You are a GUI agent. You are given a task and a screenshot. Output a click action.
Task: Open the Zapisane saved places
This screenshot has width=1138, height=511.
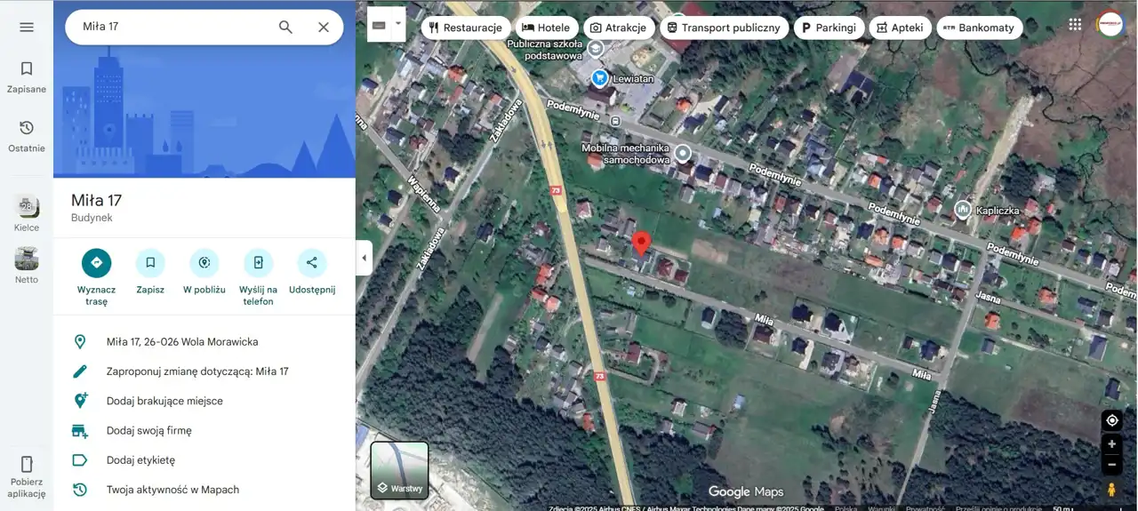27,76
